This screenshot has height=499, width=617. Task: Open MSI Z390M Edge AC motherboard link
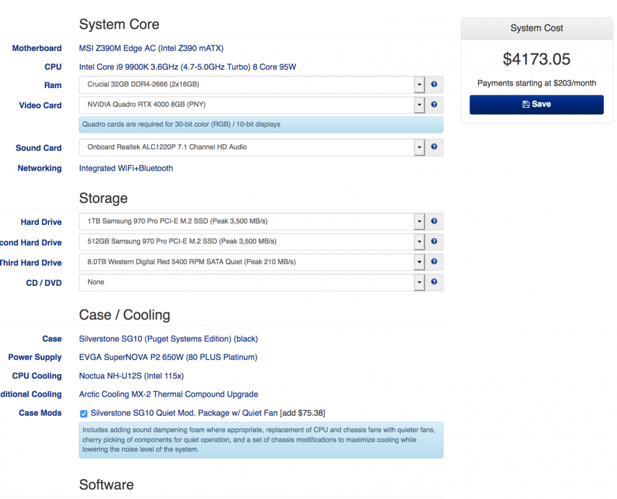(x=151, y=48)
